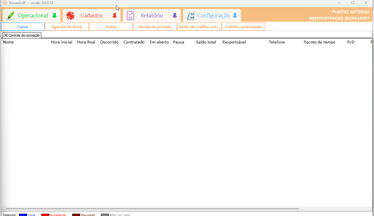Switch to the Controle da recreação tab
This screenshot has width=374, height=216.
tap(24, 35)
